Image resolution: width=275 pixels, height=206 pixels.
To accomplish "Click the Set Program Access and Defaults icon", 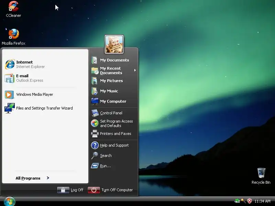I will coord(95,123).
